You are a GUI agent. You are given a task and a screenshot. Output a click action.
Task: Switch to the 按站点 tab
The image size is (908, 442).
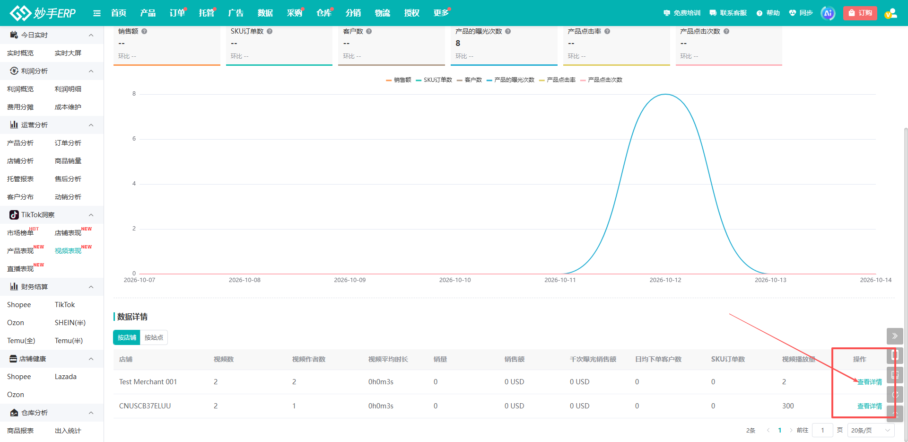(154, 337)
